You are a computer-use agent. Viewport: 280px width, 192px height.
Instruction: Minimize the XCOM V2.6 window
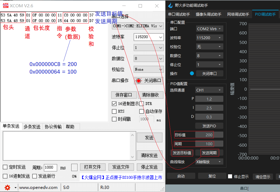tap(124, 6)
